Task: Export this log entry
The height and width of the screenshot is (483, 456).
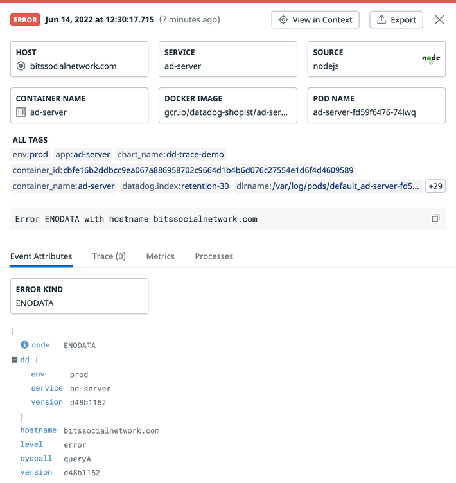Action: [396, 20]
